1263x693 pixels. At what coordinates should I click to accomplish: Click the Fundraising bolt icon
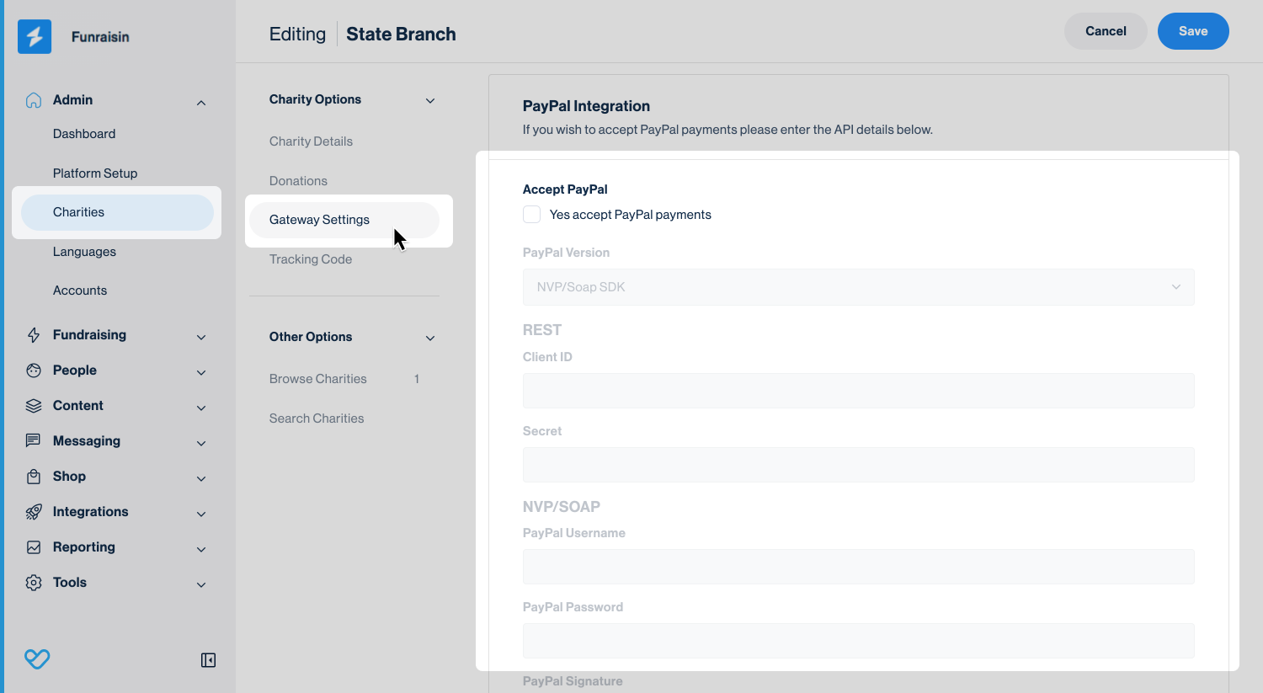(34, 335)
